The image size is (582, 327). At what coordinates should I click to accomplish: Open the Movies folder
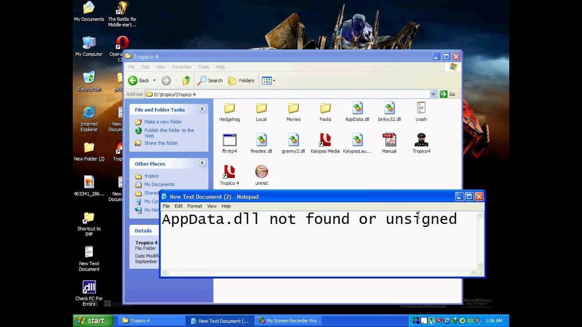click(x=293, y=112)
